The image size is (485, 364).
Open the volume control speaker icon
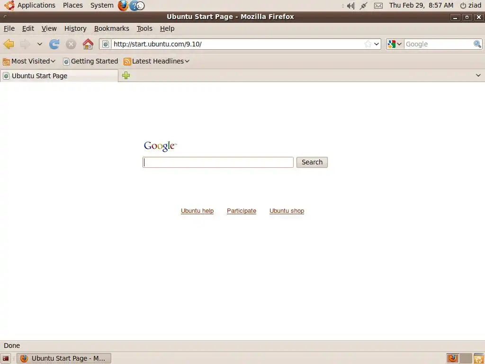tap(350, 6)
